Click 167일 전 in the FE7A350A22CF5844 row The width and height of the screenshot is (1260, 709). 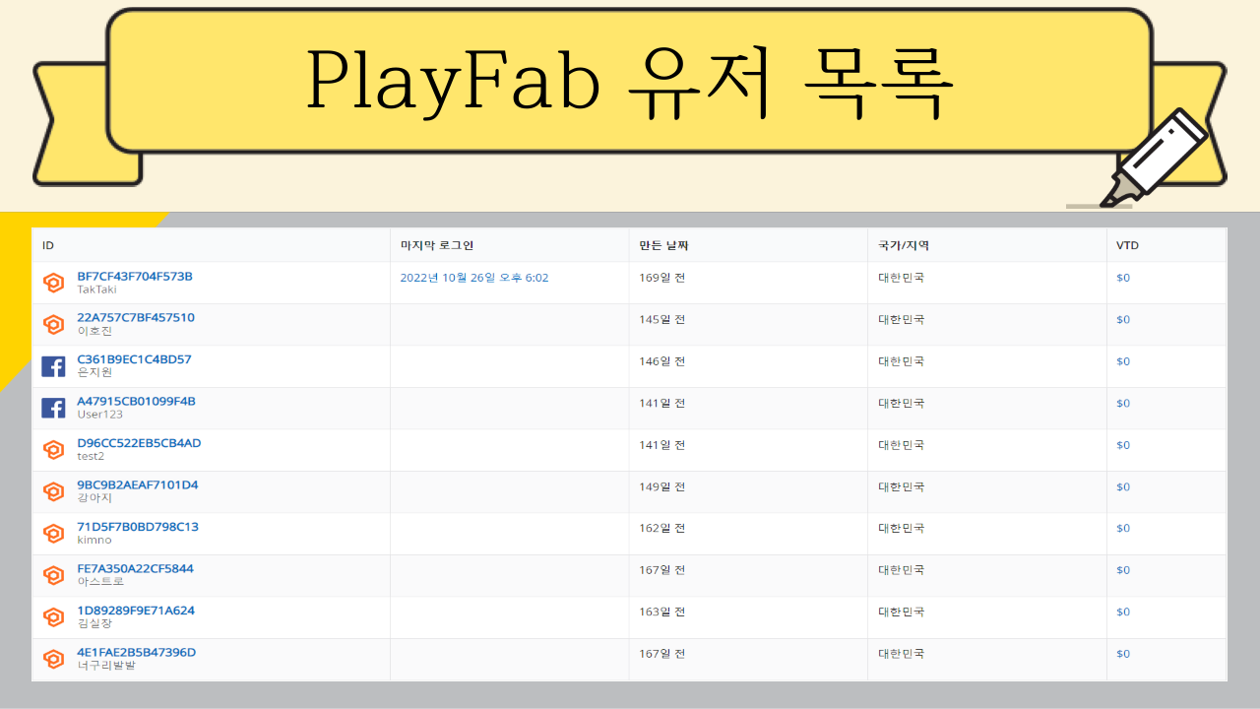662,570
